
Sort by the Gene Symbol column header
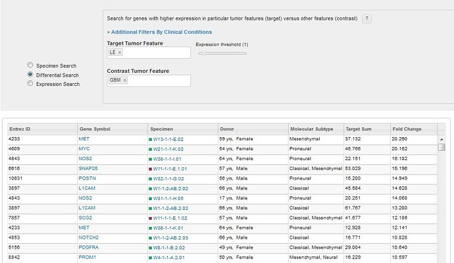pyautogui.click(x=113, y=129)
